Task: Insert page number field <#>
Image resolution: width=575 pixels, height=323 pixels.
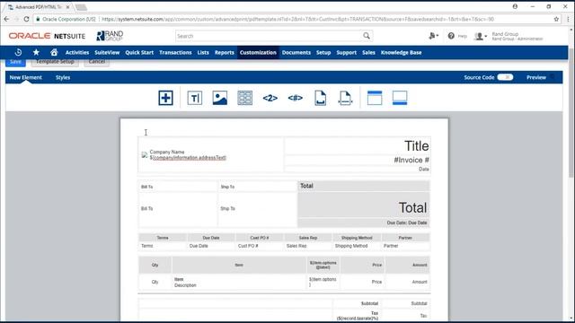Action: pos(296,98)
